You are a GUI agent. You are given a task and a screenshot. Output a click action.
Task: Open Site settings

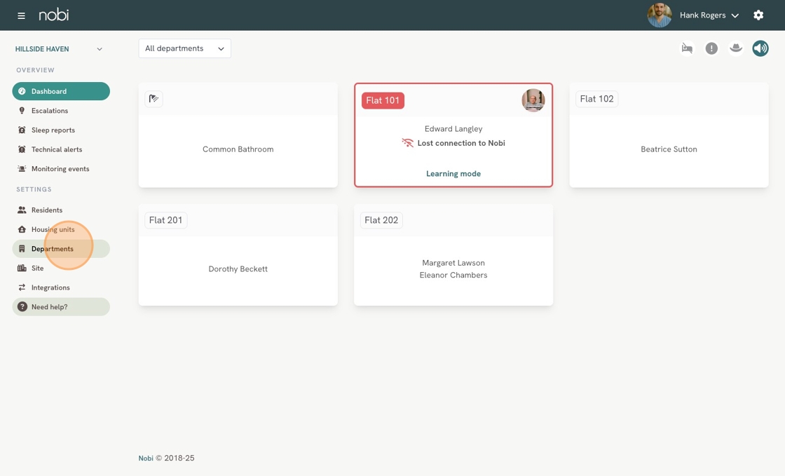[x=61, y=268]
